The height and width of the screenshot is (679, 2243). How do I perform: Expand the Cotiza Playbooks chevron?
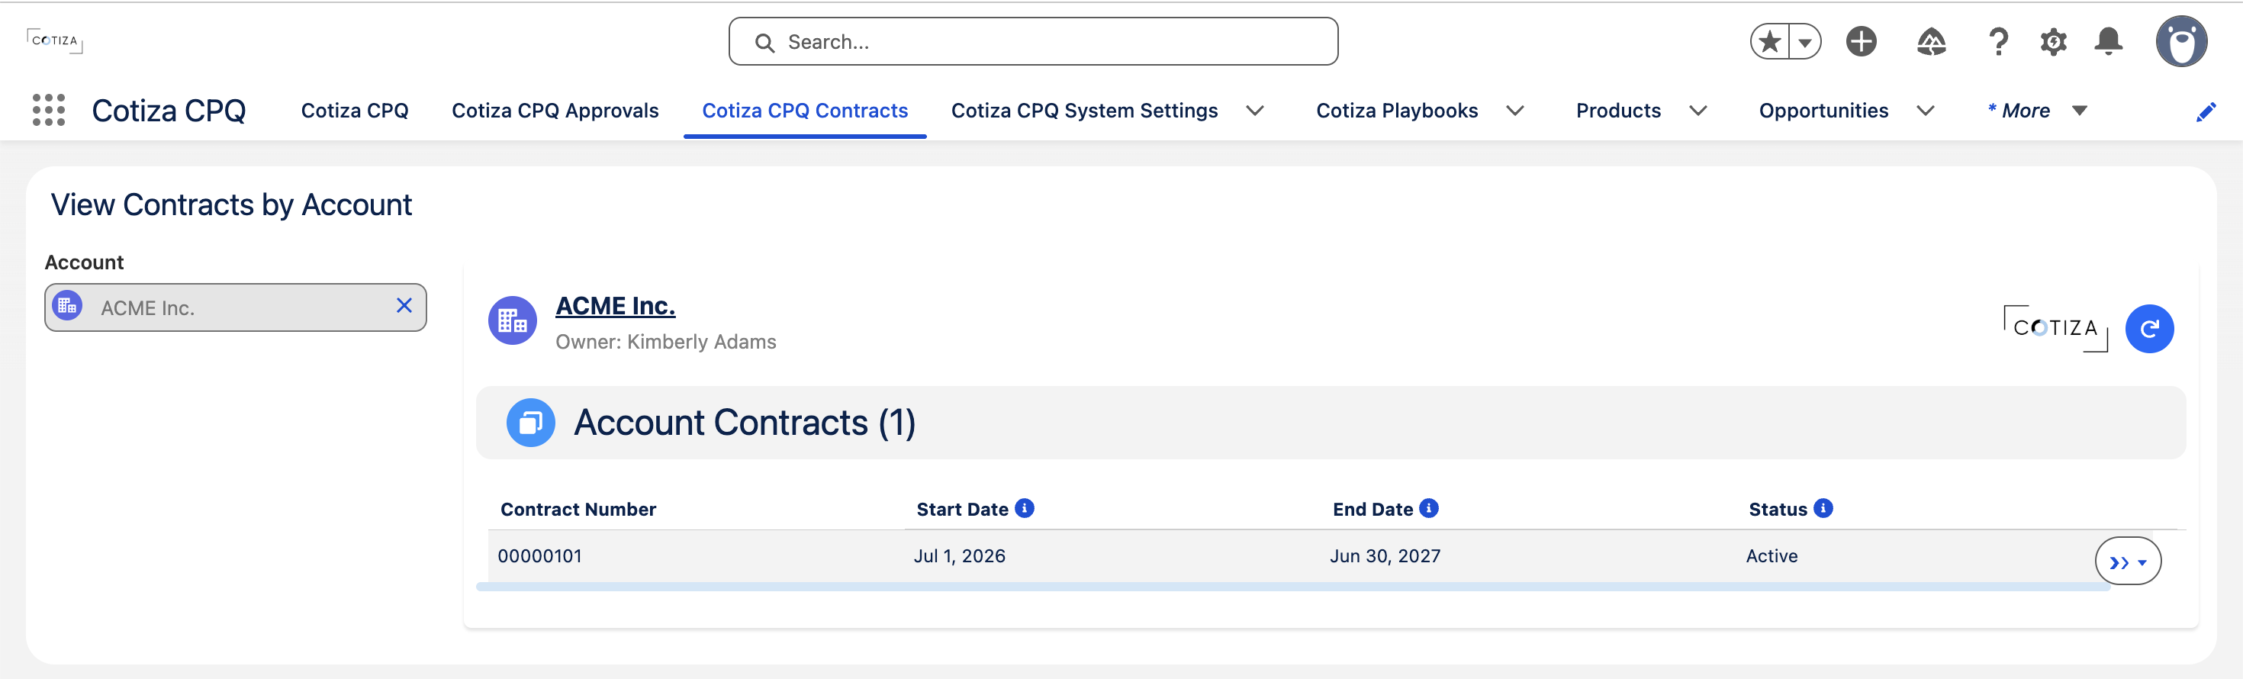click(1515, 111)
